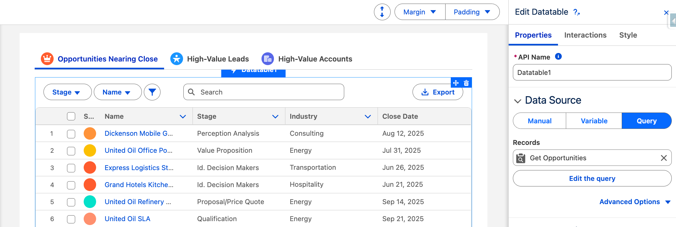Select the Express Logistics row checkbox
The width and height of the screenshot is (676, 227).
(71, 168)
